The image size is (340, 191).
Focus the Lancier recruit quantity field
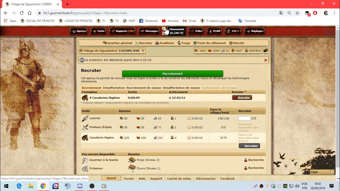[x=244, y=118]
